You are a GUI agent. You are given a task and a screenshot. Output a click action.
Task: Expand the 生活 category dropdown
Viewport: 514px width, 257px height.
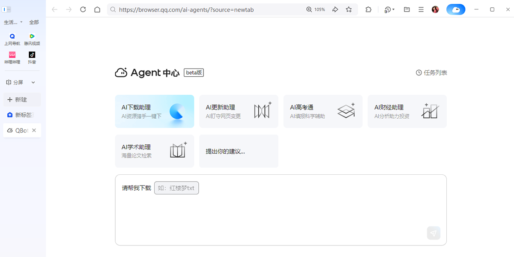coord(13,22)
